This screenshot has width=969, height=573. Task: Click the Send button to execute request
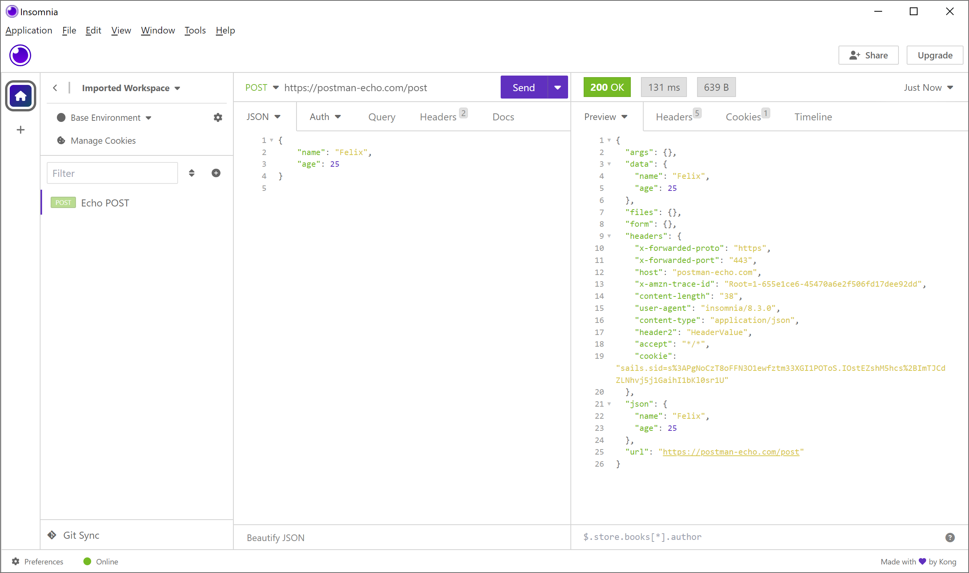(523, 87)
